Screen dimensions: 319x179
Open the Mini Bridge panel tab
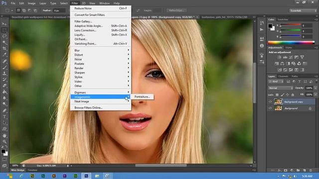point(17,170)
